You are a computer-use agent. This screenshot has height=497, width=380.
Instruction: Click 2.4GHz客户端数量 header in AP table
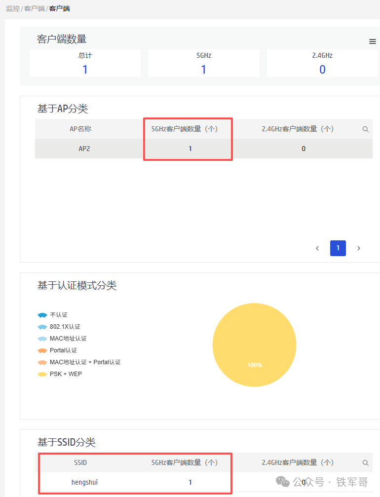point(298,129)
